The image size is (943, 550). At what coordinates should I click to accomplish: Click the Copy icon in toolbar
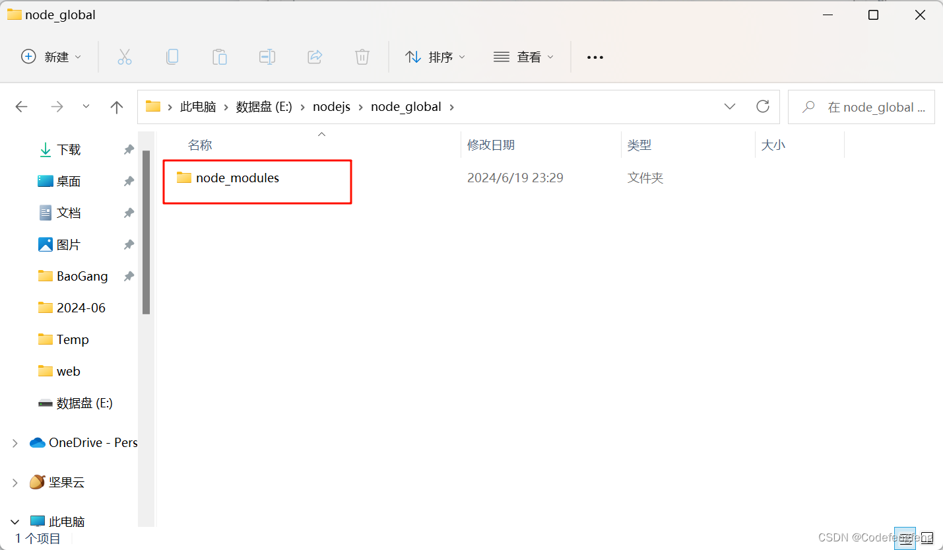click(x=172, y=57)
